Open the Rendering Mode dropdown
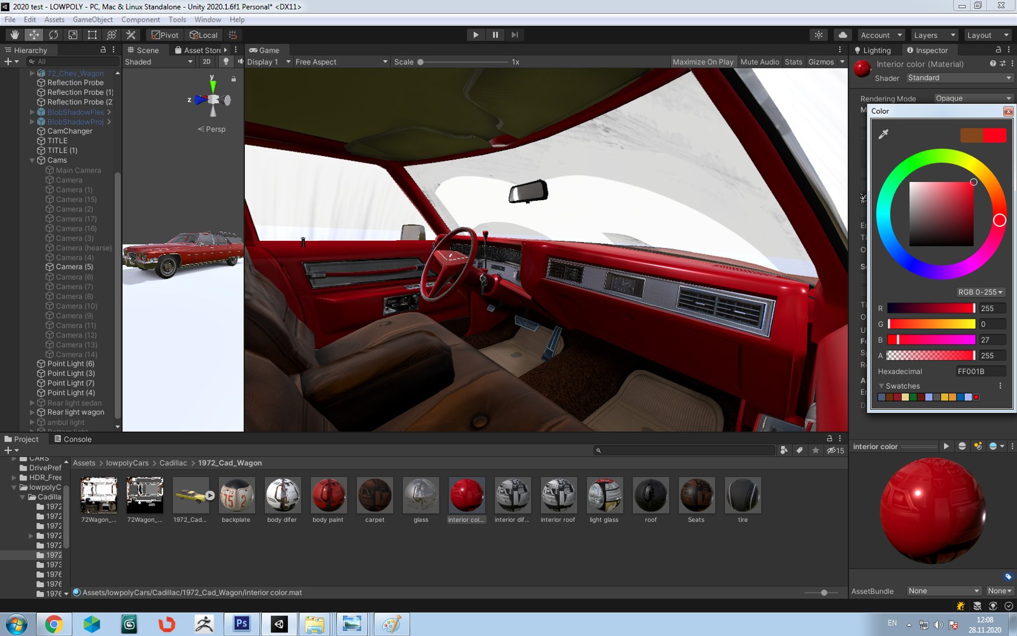 click(973, 98)
